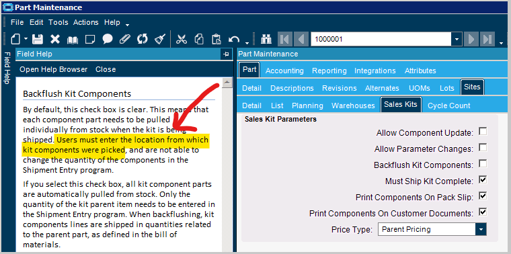
Task: Clear the form with broom icon
Action: tap(160, 39)
